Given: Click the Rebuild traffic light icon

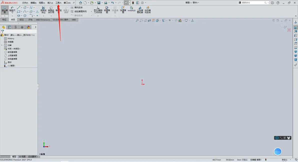Looking at the screenshot, I should (133, 3).
